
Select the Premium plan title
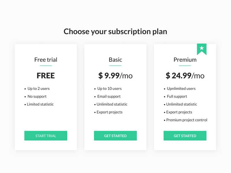[185, 60]
